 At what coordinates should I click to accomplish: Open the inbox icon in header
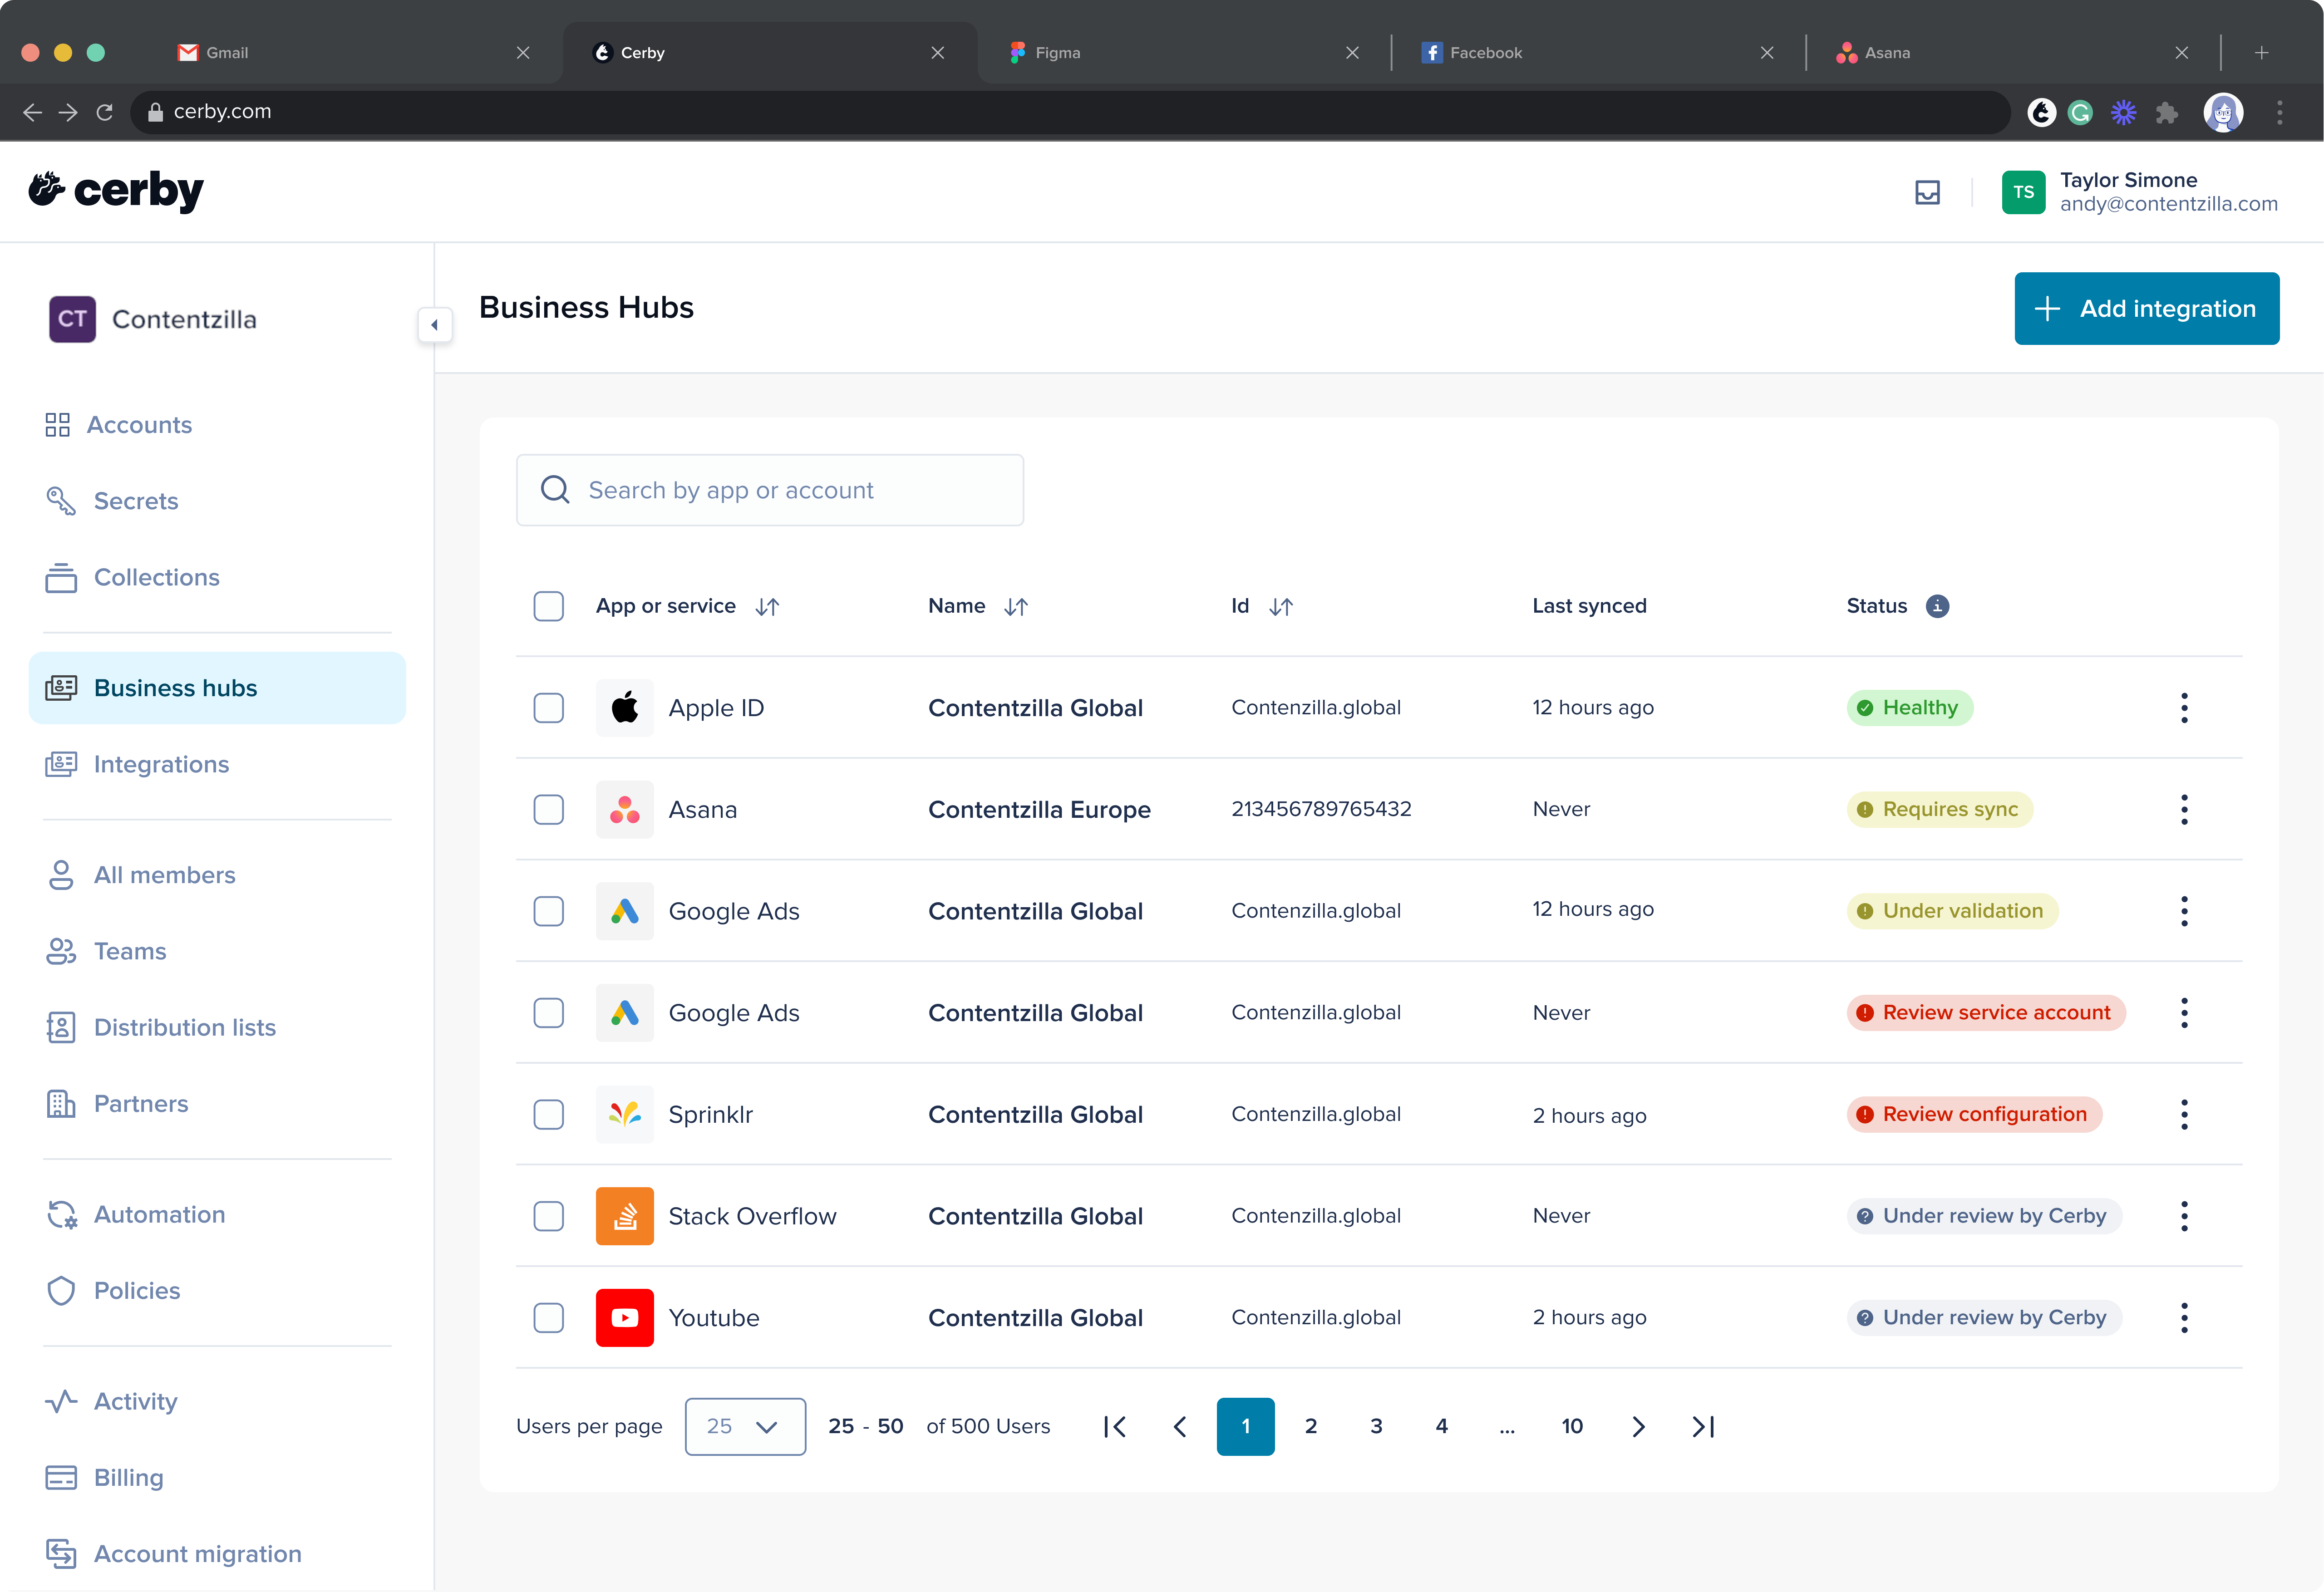tap(1927, 192)
